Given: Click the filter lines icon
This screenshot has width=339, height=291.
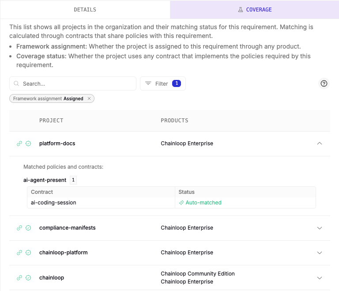Looking at the screenshot, I should pos(148,83).
